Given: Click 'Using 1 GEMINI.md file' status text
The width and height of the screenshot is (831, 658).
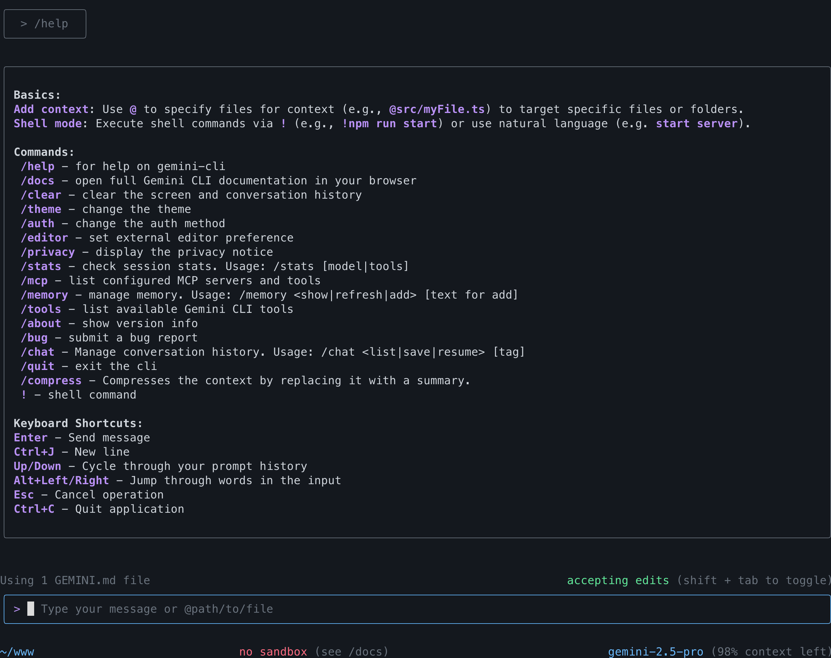Looking at the screenshot, I should click(75, 580).
